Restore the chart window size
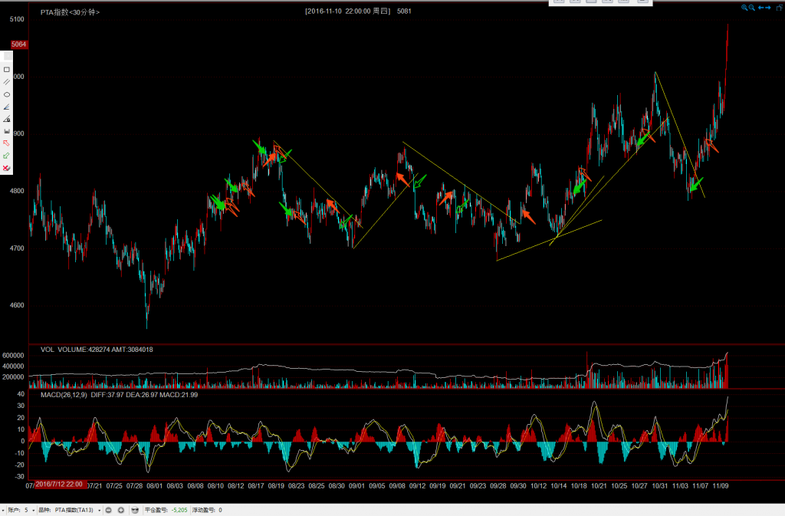This screenshot has height=516, width=785. tap(778, 8)
